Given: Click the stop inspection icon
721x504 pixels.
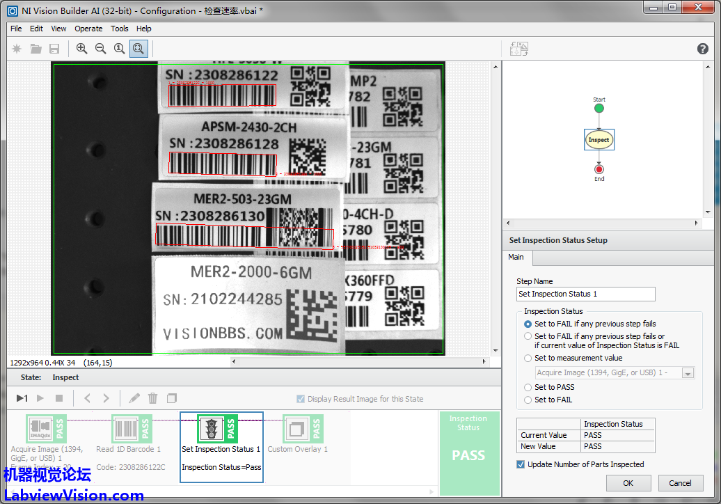Looking at the screenshot, I should [59, 398].
